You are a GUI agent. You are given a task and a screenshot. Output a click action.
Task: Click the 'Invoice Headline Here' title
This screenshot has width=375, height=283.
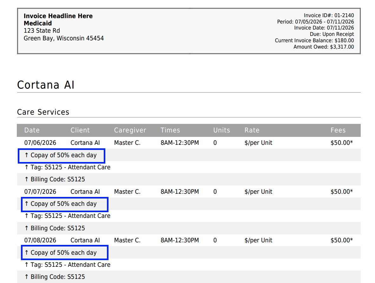click(x=58, y=16)
